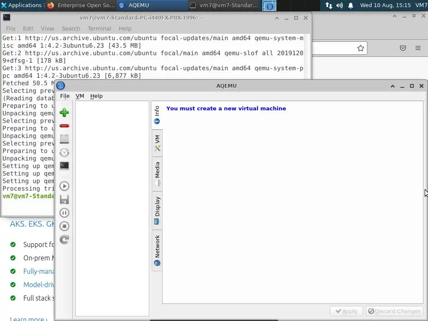Click the Discard Changes button
Viewport: 428px width, 321px height.
(x=394, y=311)
